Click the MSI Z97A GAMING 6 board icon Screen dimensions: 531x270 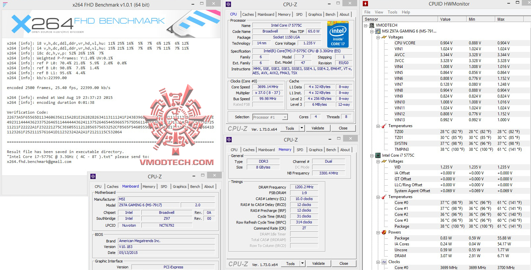[x=378, y=31]
